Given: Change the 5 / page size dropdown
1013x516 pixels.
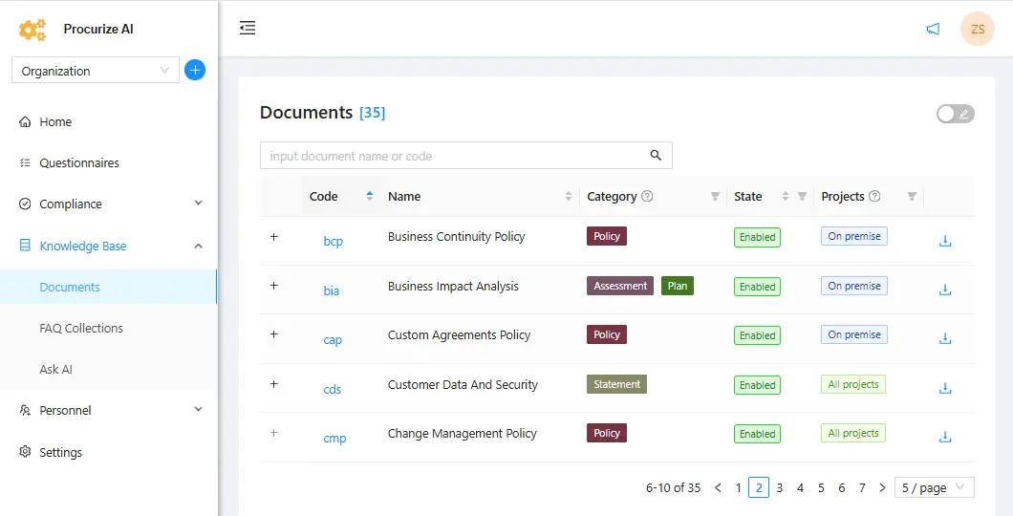Looking at the screenshot, I should (x=934, y=487).
